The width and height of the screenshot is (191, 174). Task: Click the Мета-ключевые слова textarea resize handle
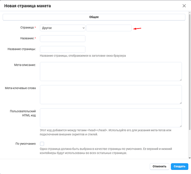181,103
